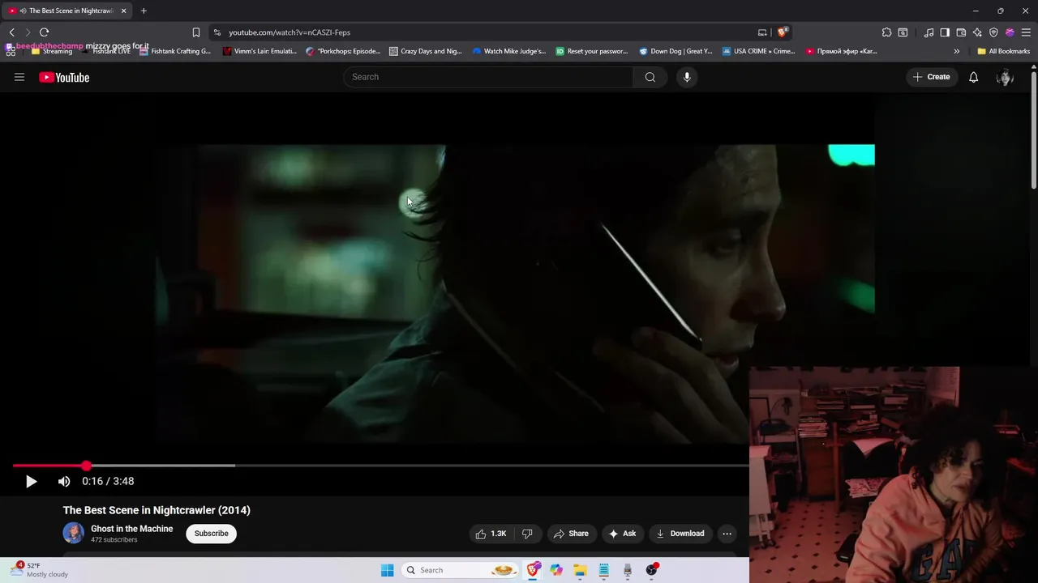Open Reset your password bookmark
The height and width of the screenshot is (583, 1038).
coord(592,51)
